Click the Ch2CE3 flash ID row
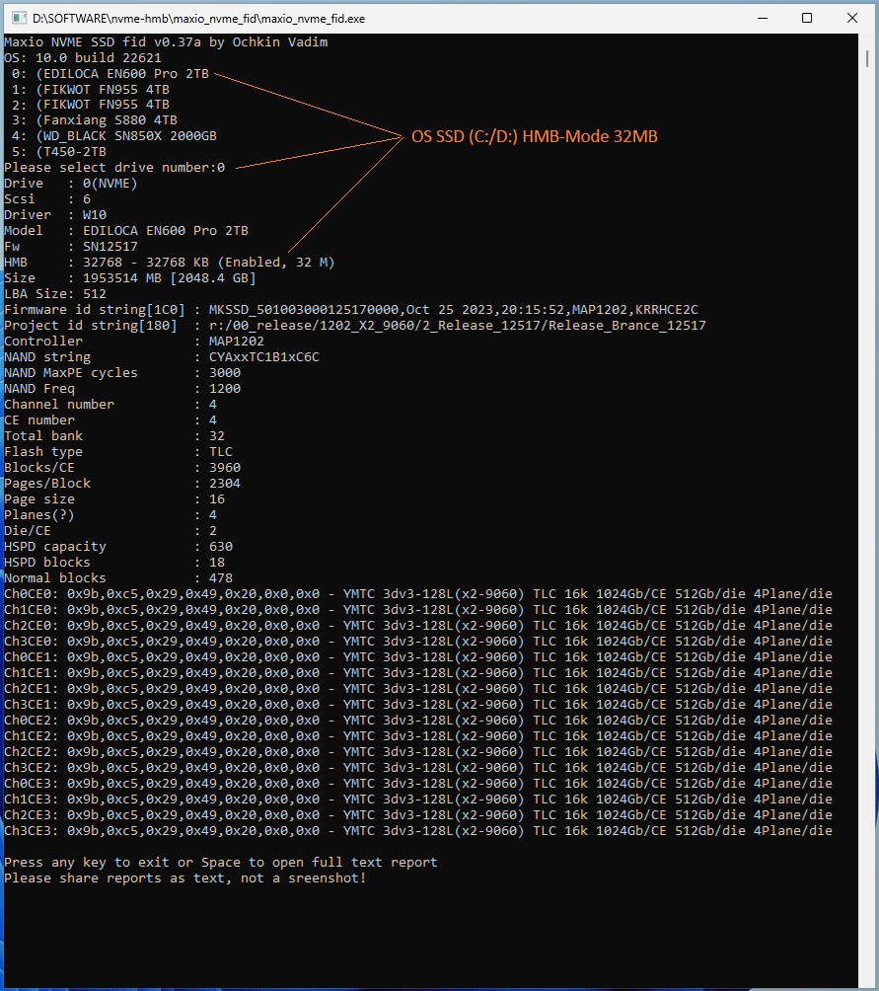 coord(418,815)
